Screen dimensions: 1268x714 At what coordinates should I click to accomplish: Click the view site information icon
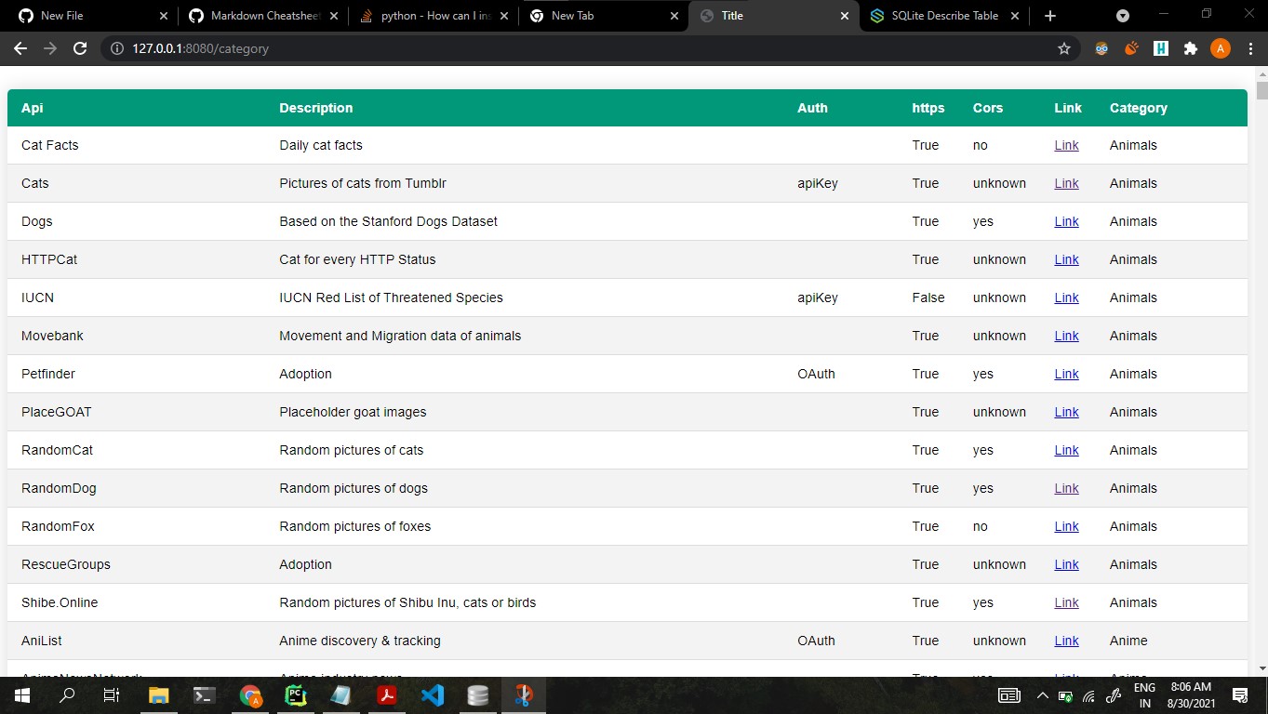[x=117, y=48]
